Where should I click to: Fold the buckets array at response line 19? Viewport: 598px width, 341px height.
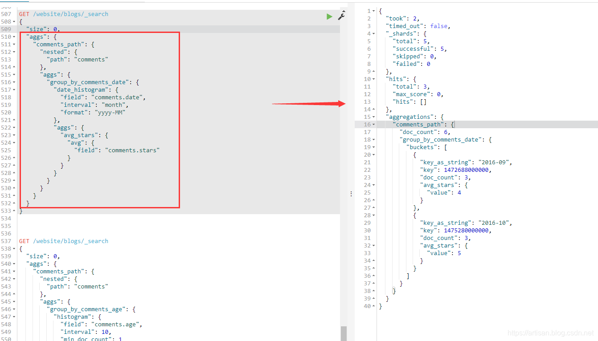tap(373, 147)
